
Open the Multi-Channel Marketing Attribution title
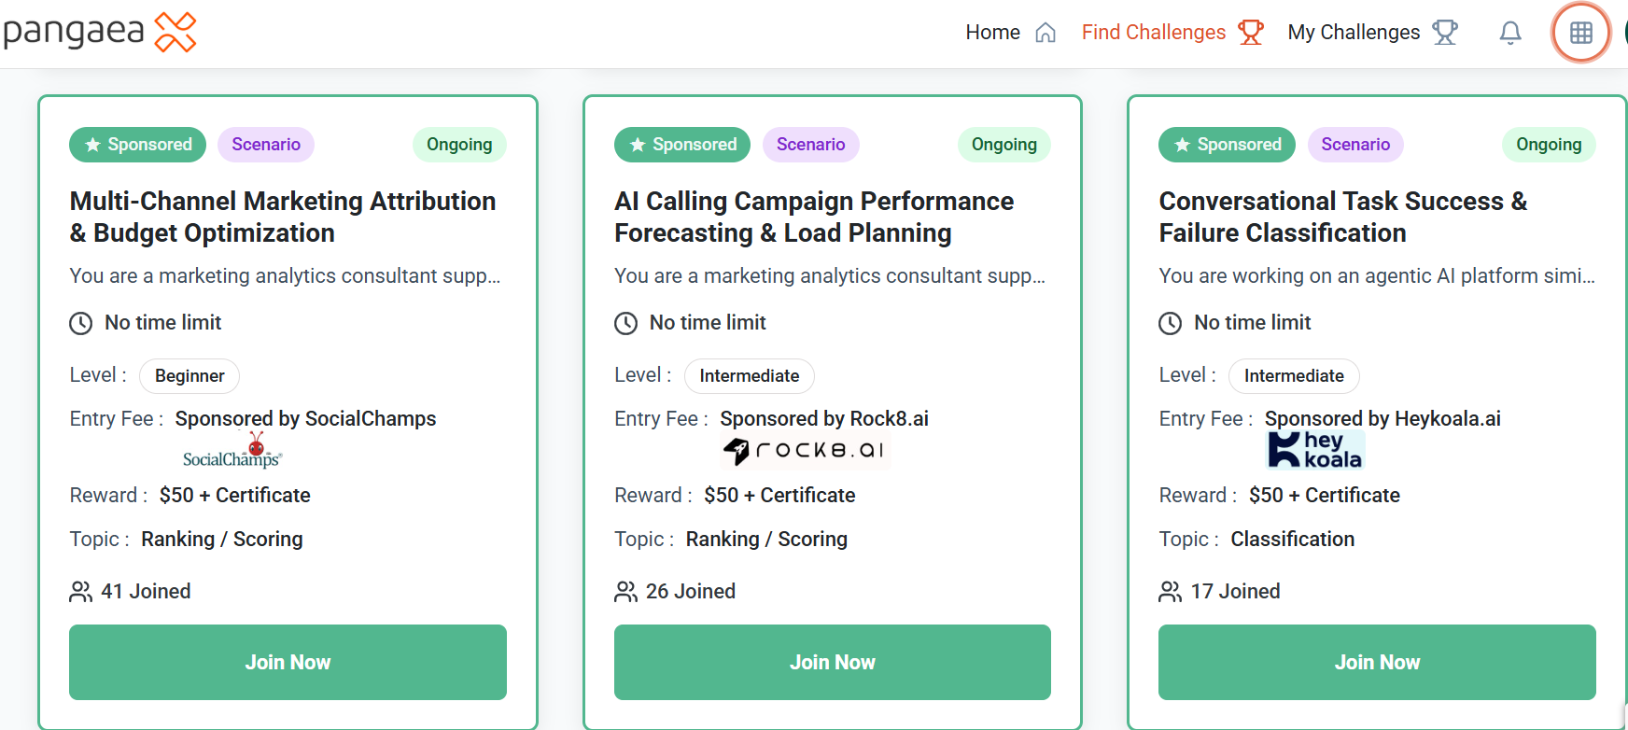(x=282, y=217)
